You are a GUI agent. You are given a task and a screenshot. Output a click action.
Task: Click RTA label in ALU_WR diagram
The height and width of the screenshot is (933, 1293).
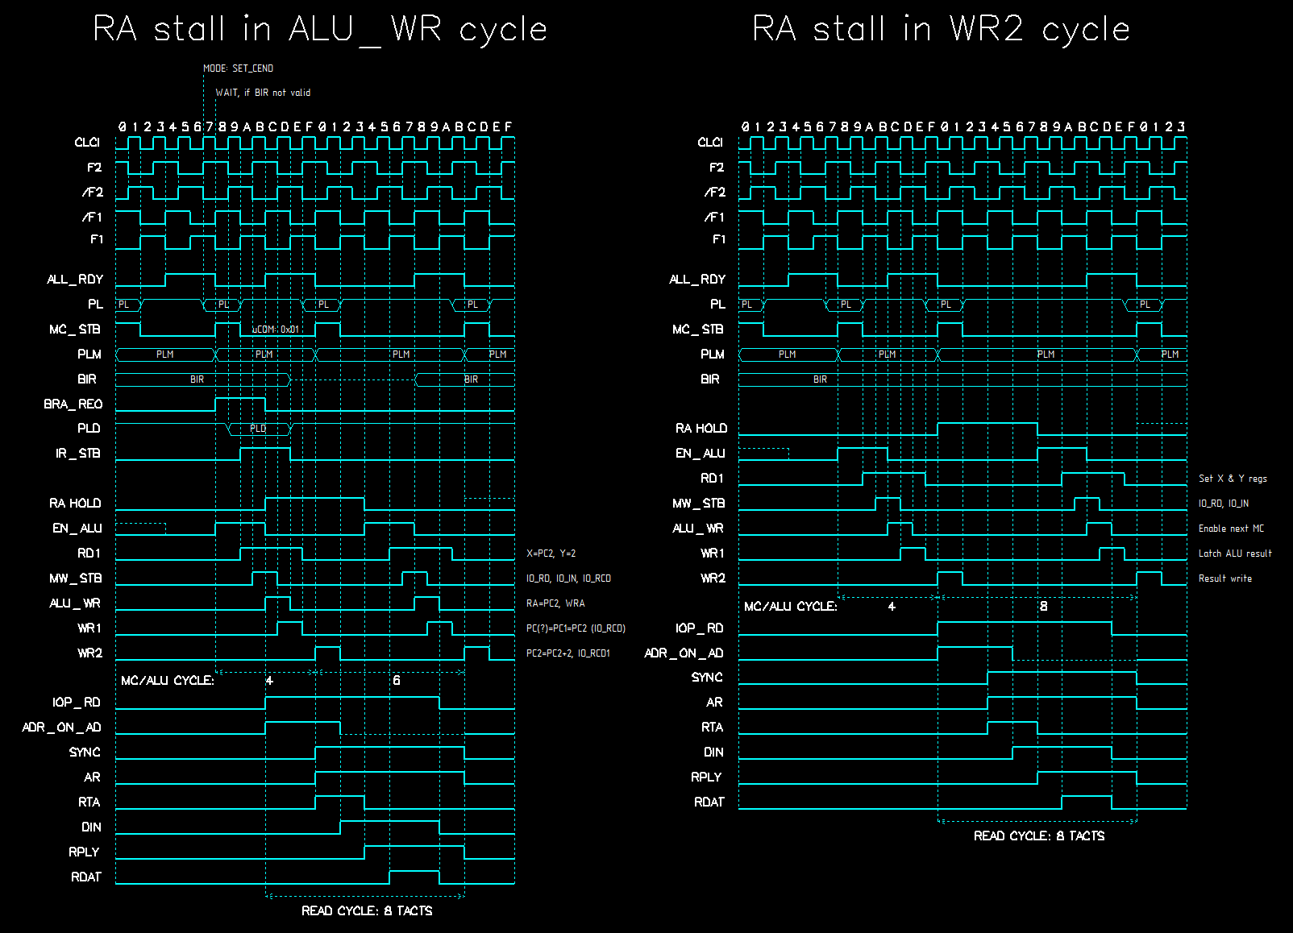(x=89, y=802)
